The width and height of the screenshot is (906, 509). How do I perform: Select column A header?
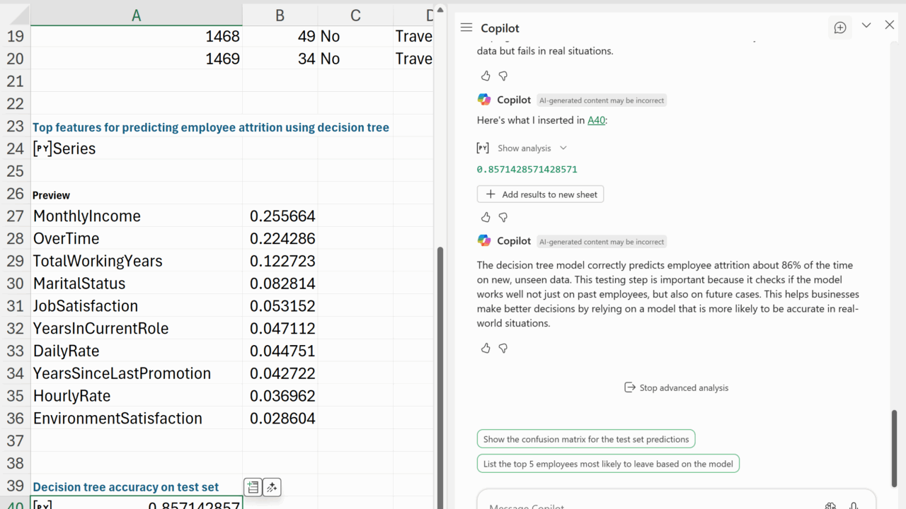click(x=137, y=16)
